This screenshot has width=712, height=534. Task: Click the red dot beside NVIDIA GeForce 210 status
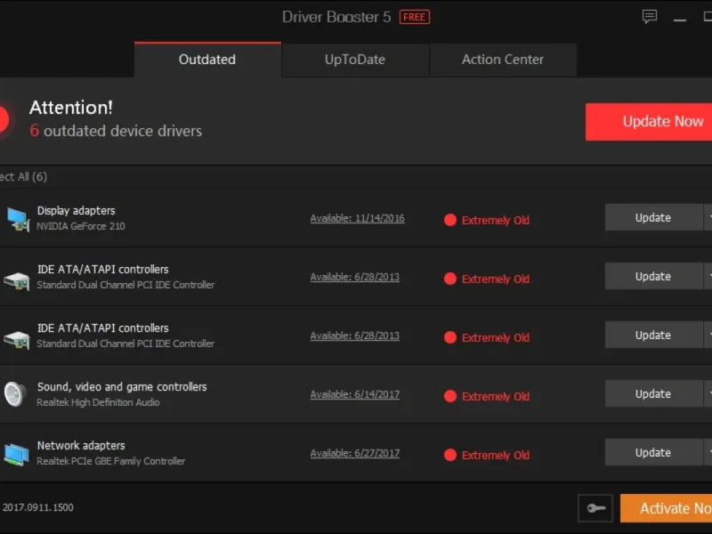click(x=450, y=220)
